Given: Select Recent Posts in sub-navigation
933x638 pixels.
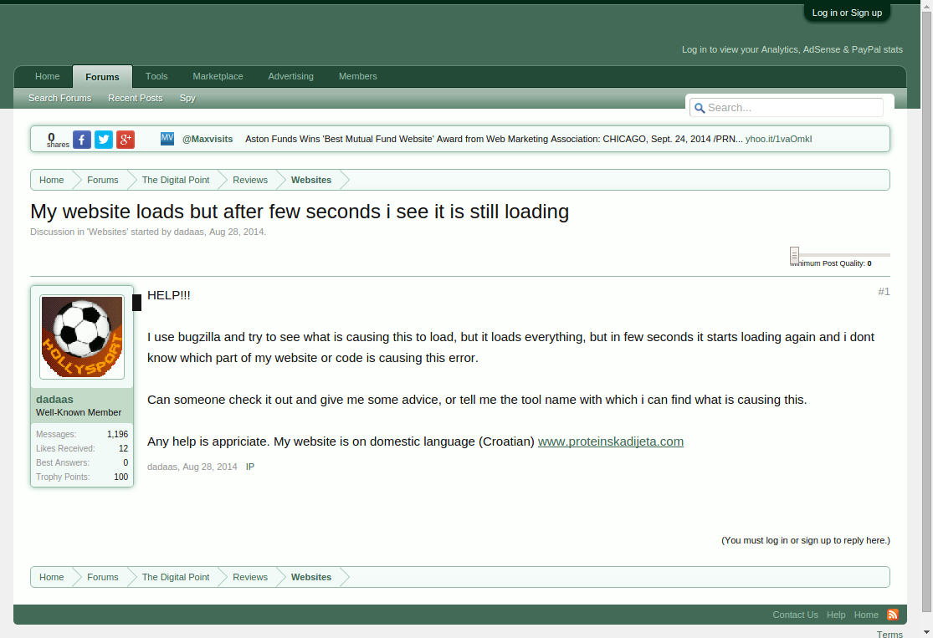Looking at the screenshot, I should pyautogui.click(x=136, y=98).
